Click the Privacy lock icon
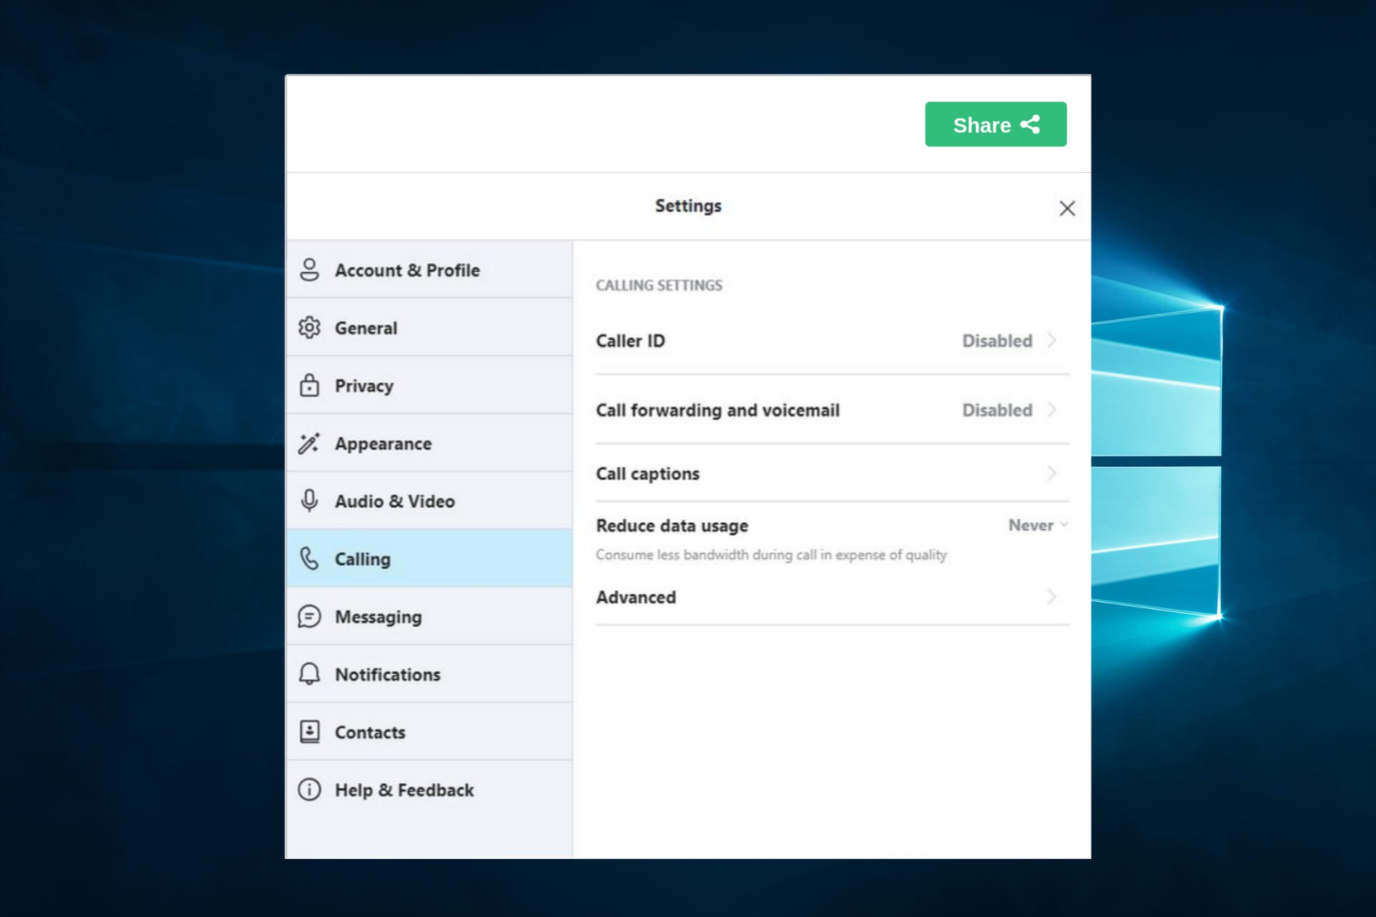The image size is (1376, 917). (310, 385)
